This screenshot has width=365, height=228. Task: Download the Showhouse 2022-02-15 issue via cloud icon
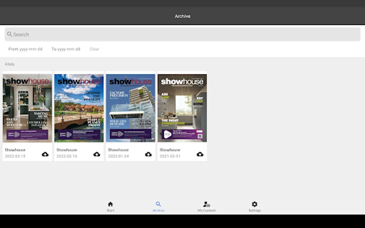[97, 154]
